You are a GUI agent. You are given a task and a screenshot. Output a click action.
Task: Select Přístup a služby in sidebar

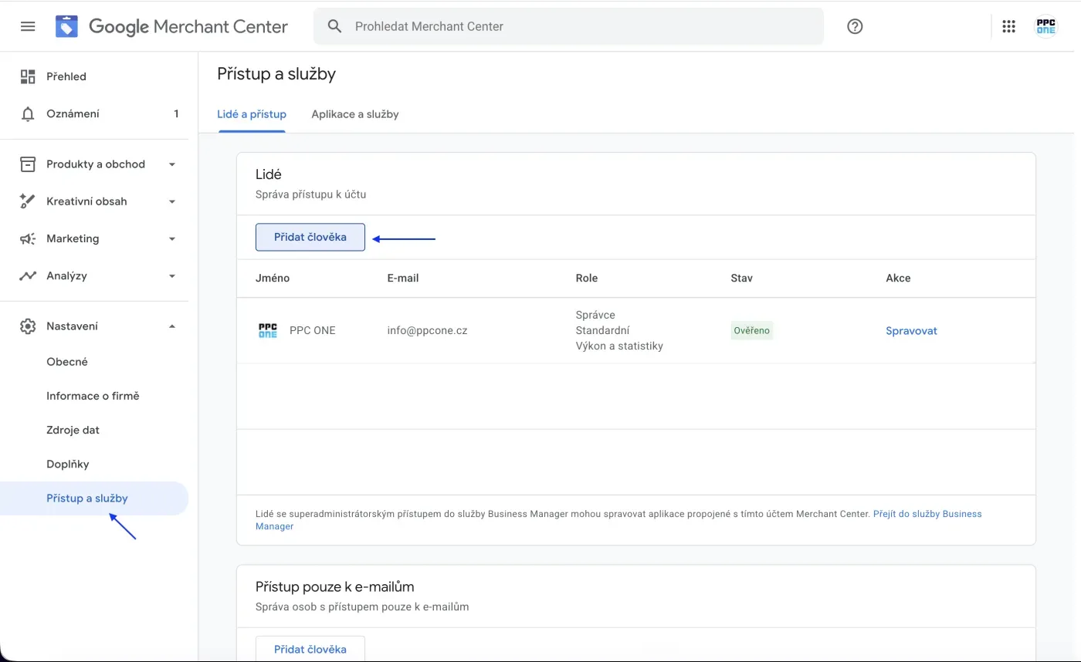coord(94,498)
